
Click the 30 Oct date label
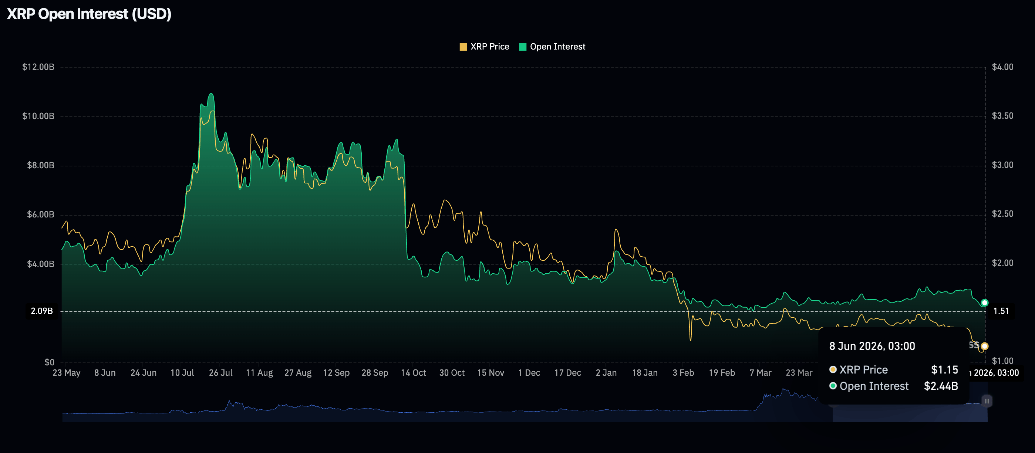(x=452, y=373)
